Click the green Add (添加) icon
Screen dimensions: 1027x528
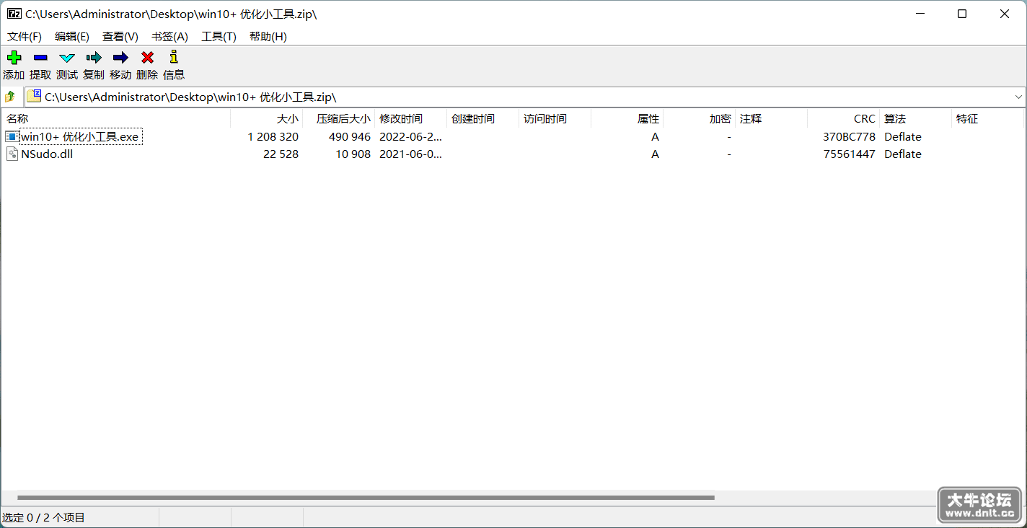click(14, 58)
